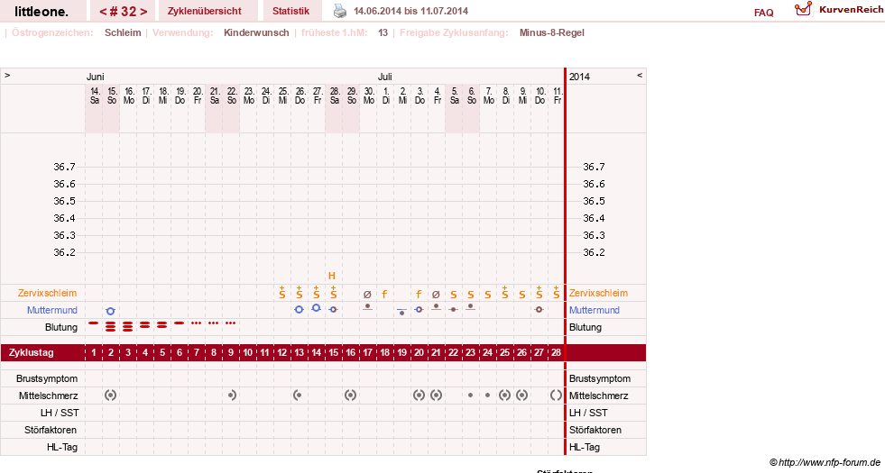Screen dimensions: 885x473
Task: Click the KurvenReich logo icon
Action: (803, 9)
